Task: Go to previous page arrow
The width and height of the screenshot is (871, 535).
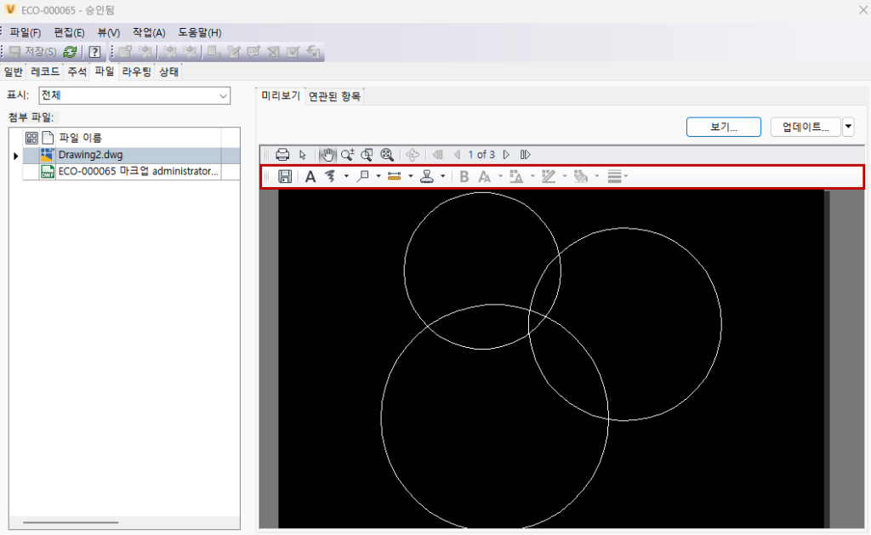Action: [457, 155]
